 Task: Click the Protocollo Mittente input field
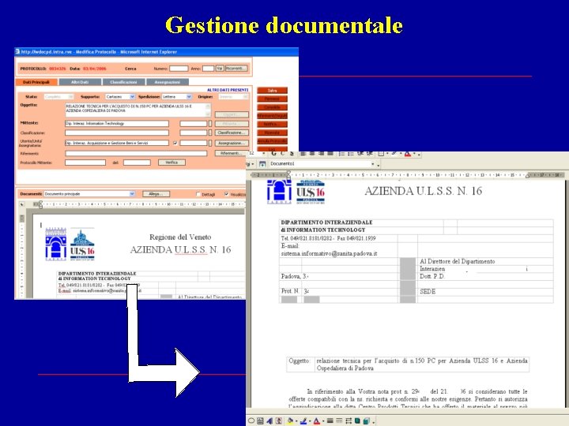coord(85,163)
